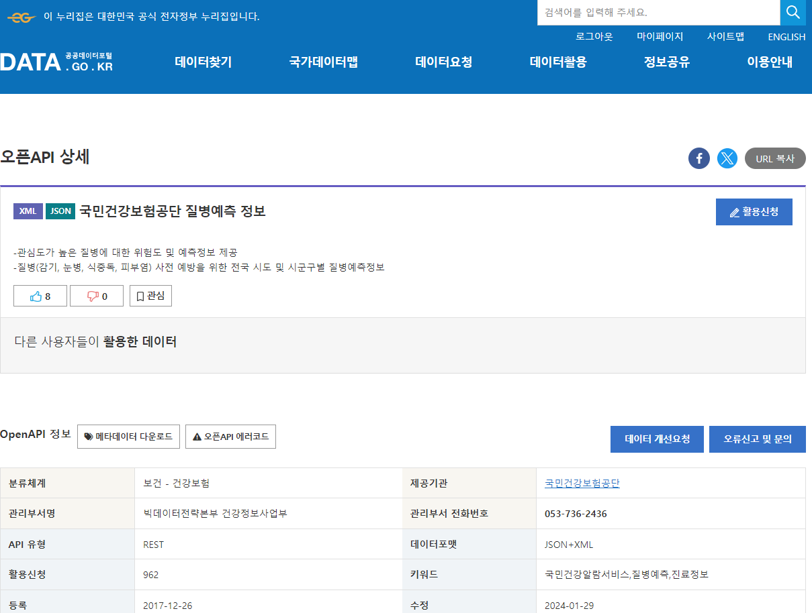Open 이용안내 menu
This screenshot has width=812, height=613.
tap(770, 62)
